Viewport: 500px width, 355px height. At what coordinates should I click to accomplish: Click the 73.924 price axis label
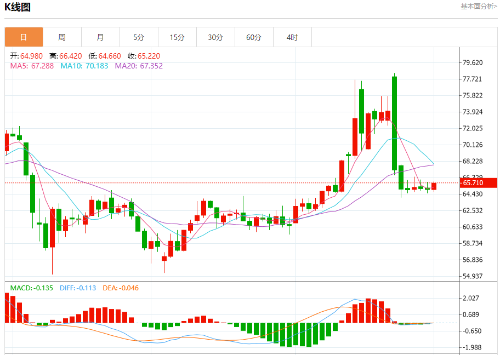pyautogui.click(x=473, y=112)
